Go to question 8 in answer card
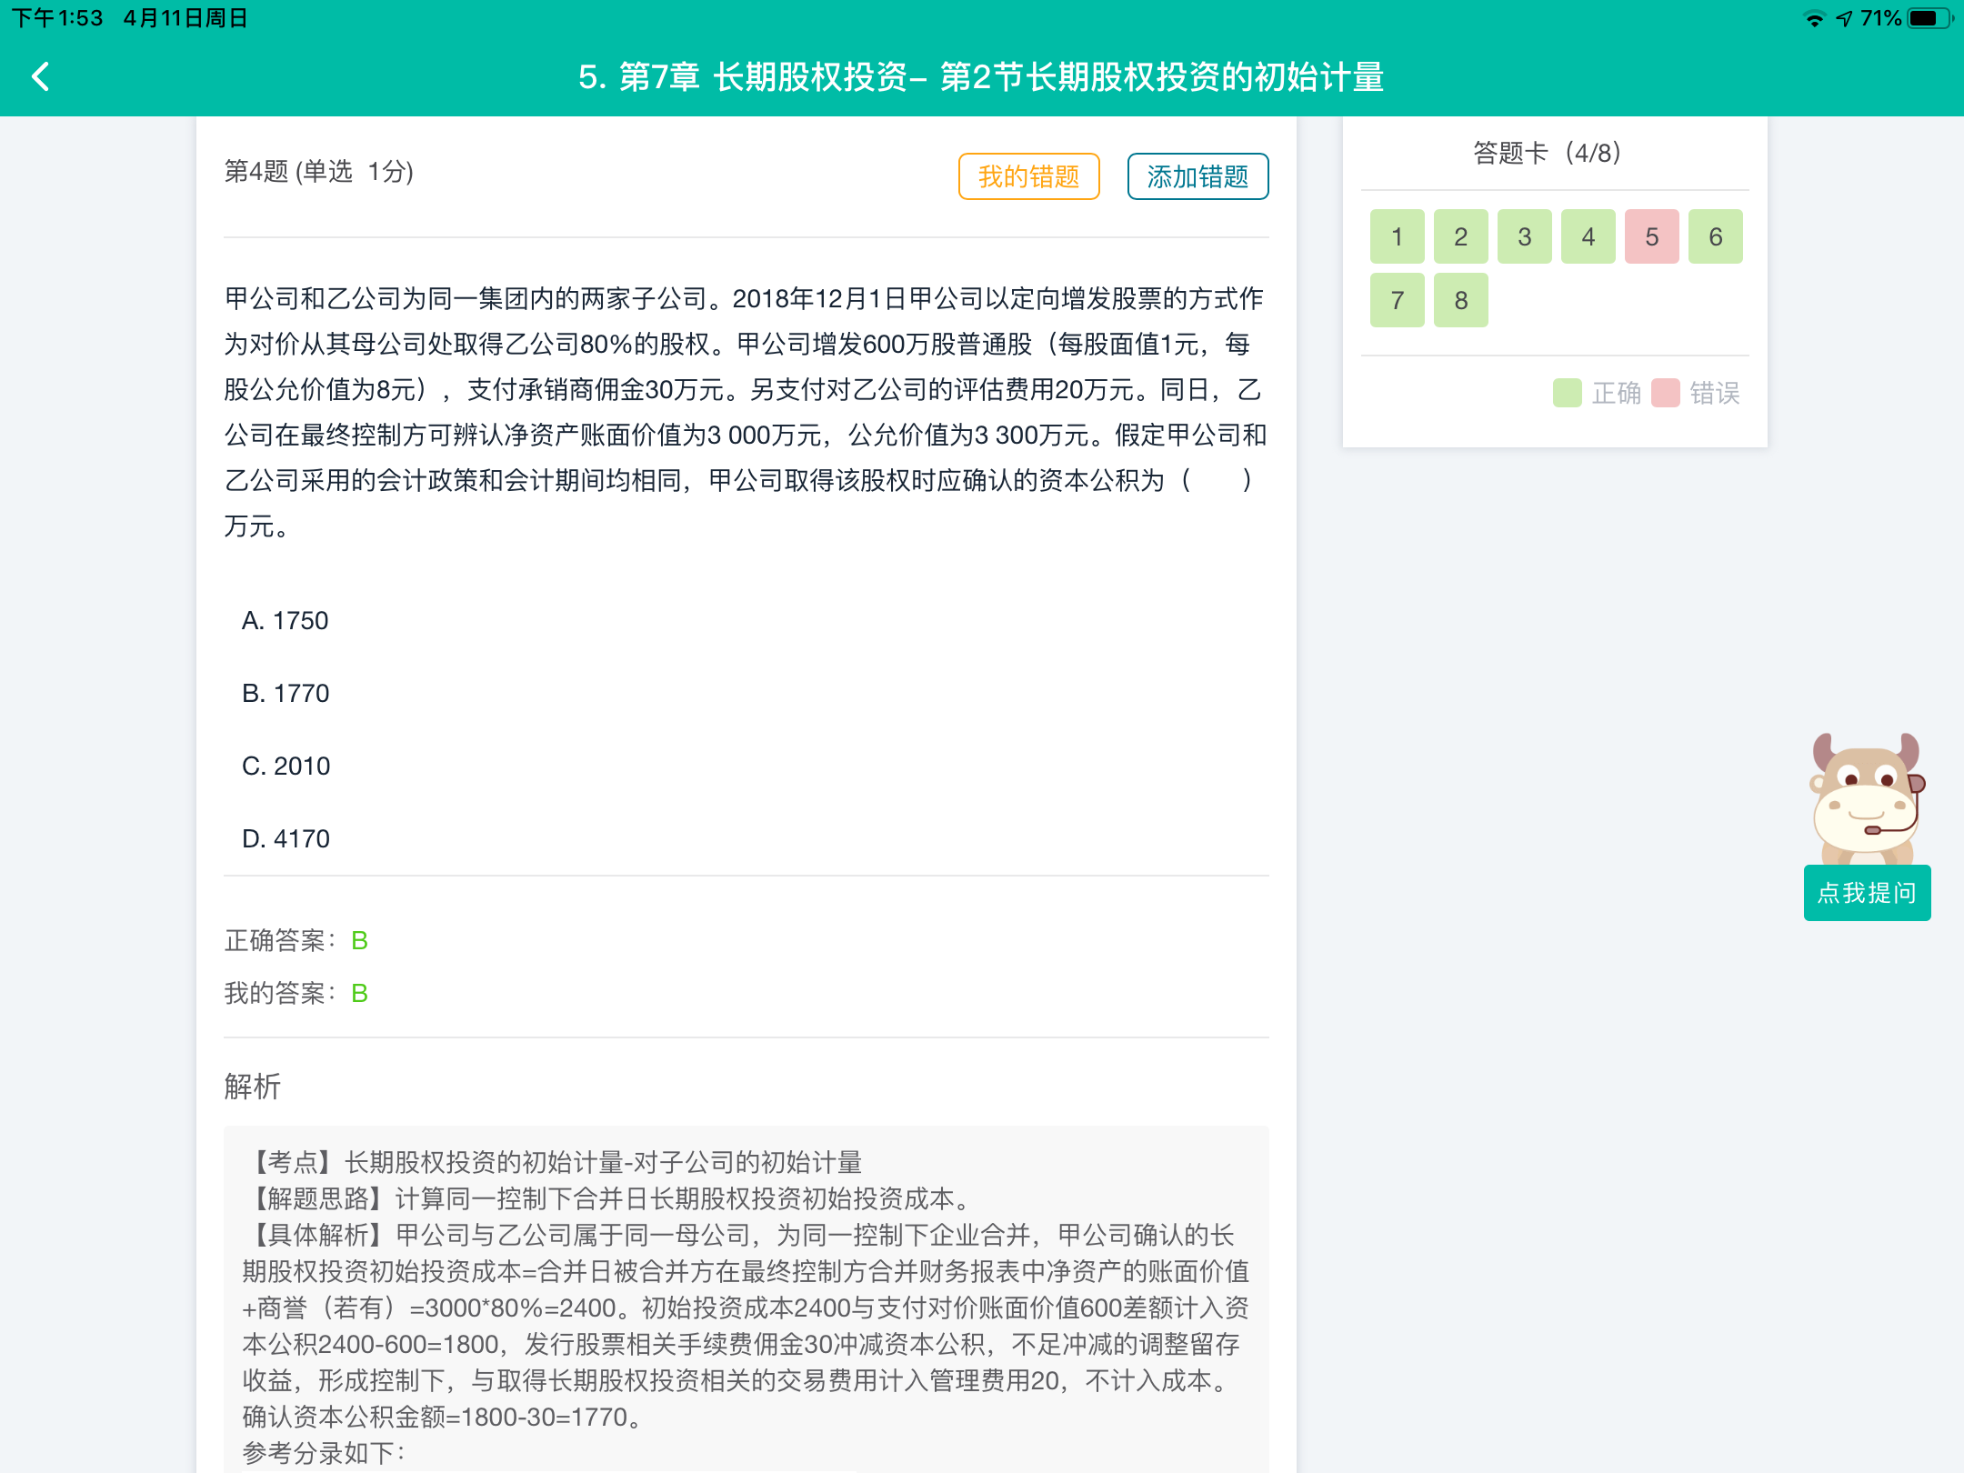The height and width of the screenshot is (1473, 1964). click(x=1460, y=300)
